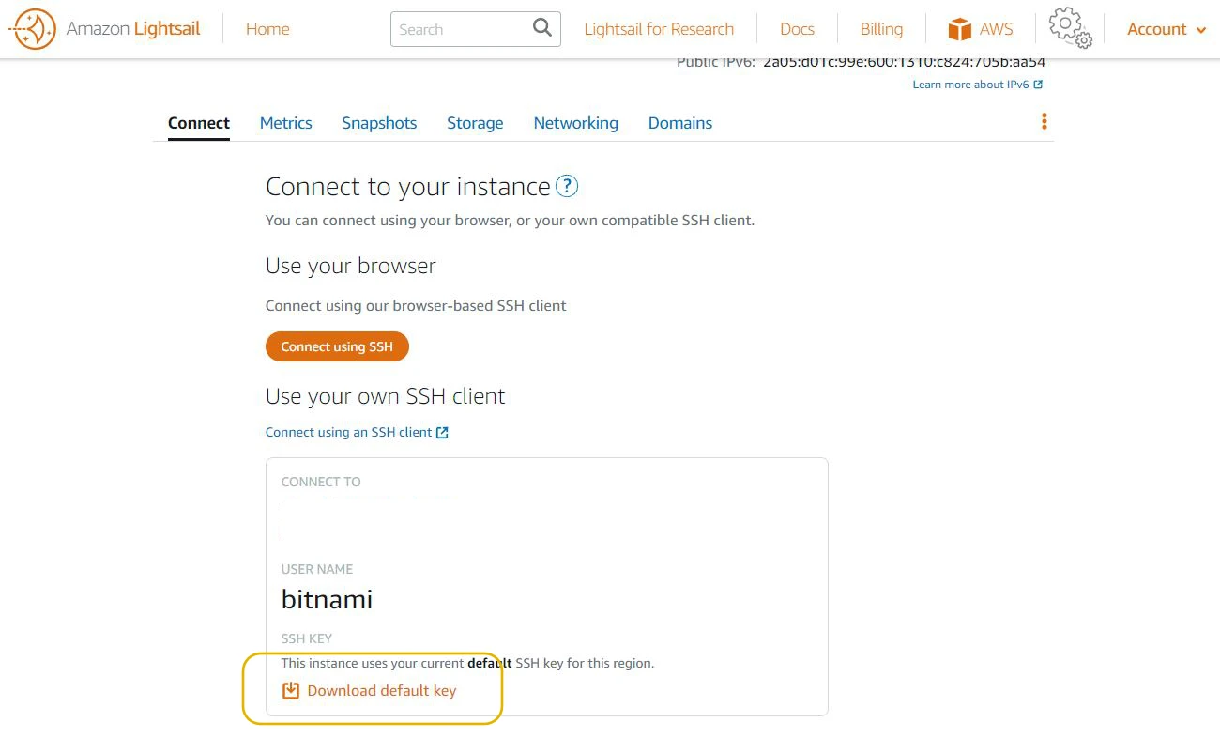Viewport: 1220px width, 753px height.
Task: Click the Download default key link
Action: 381,691
